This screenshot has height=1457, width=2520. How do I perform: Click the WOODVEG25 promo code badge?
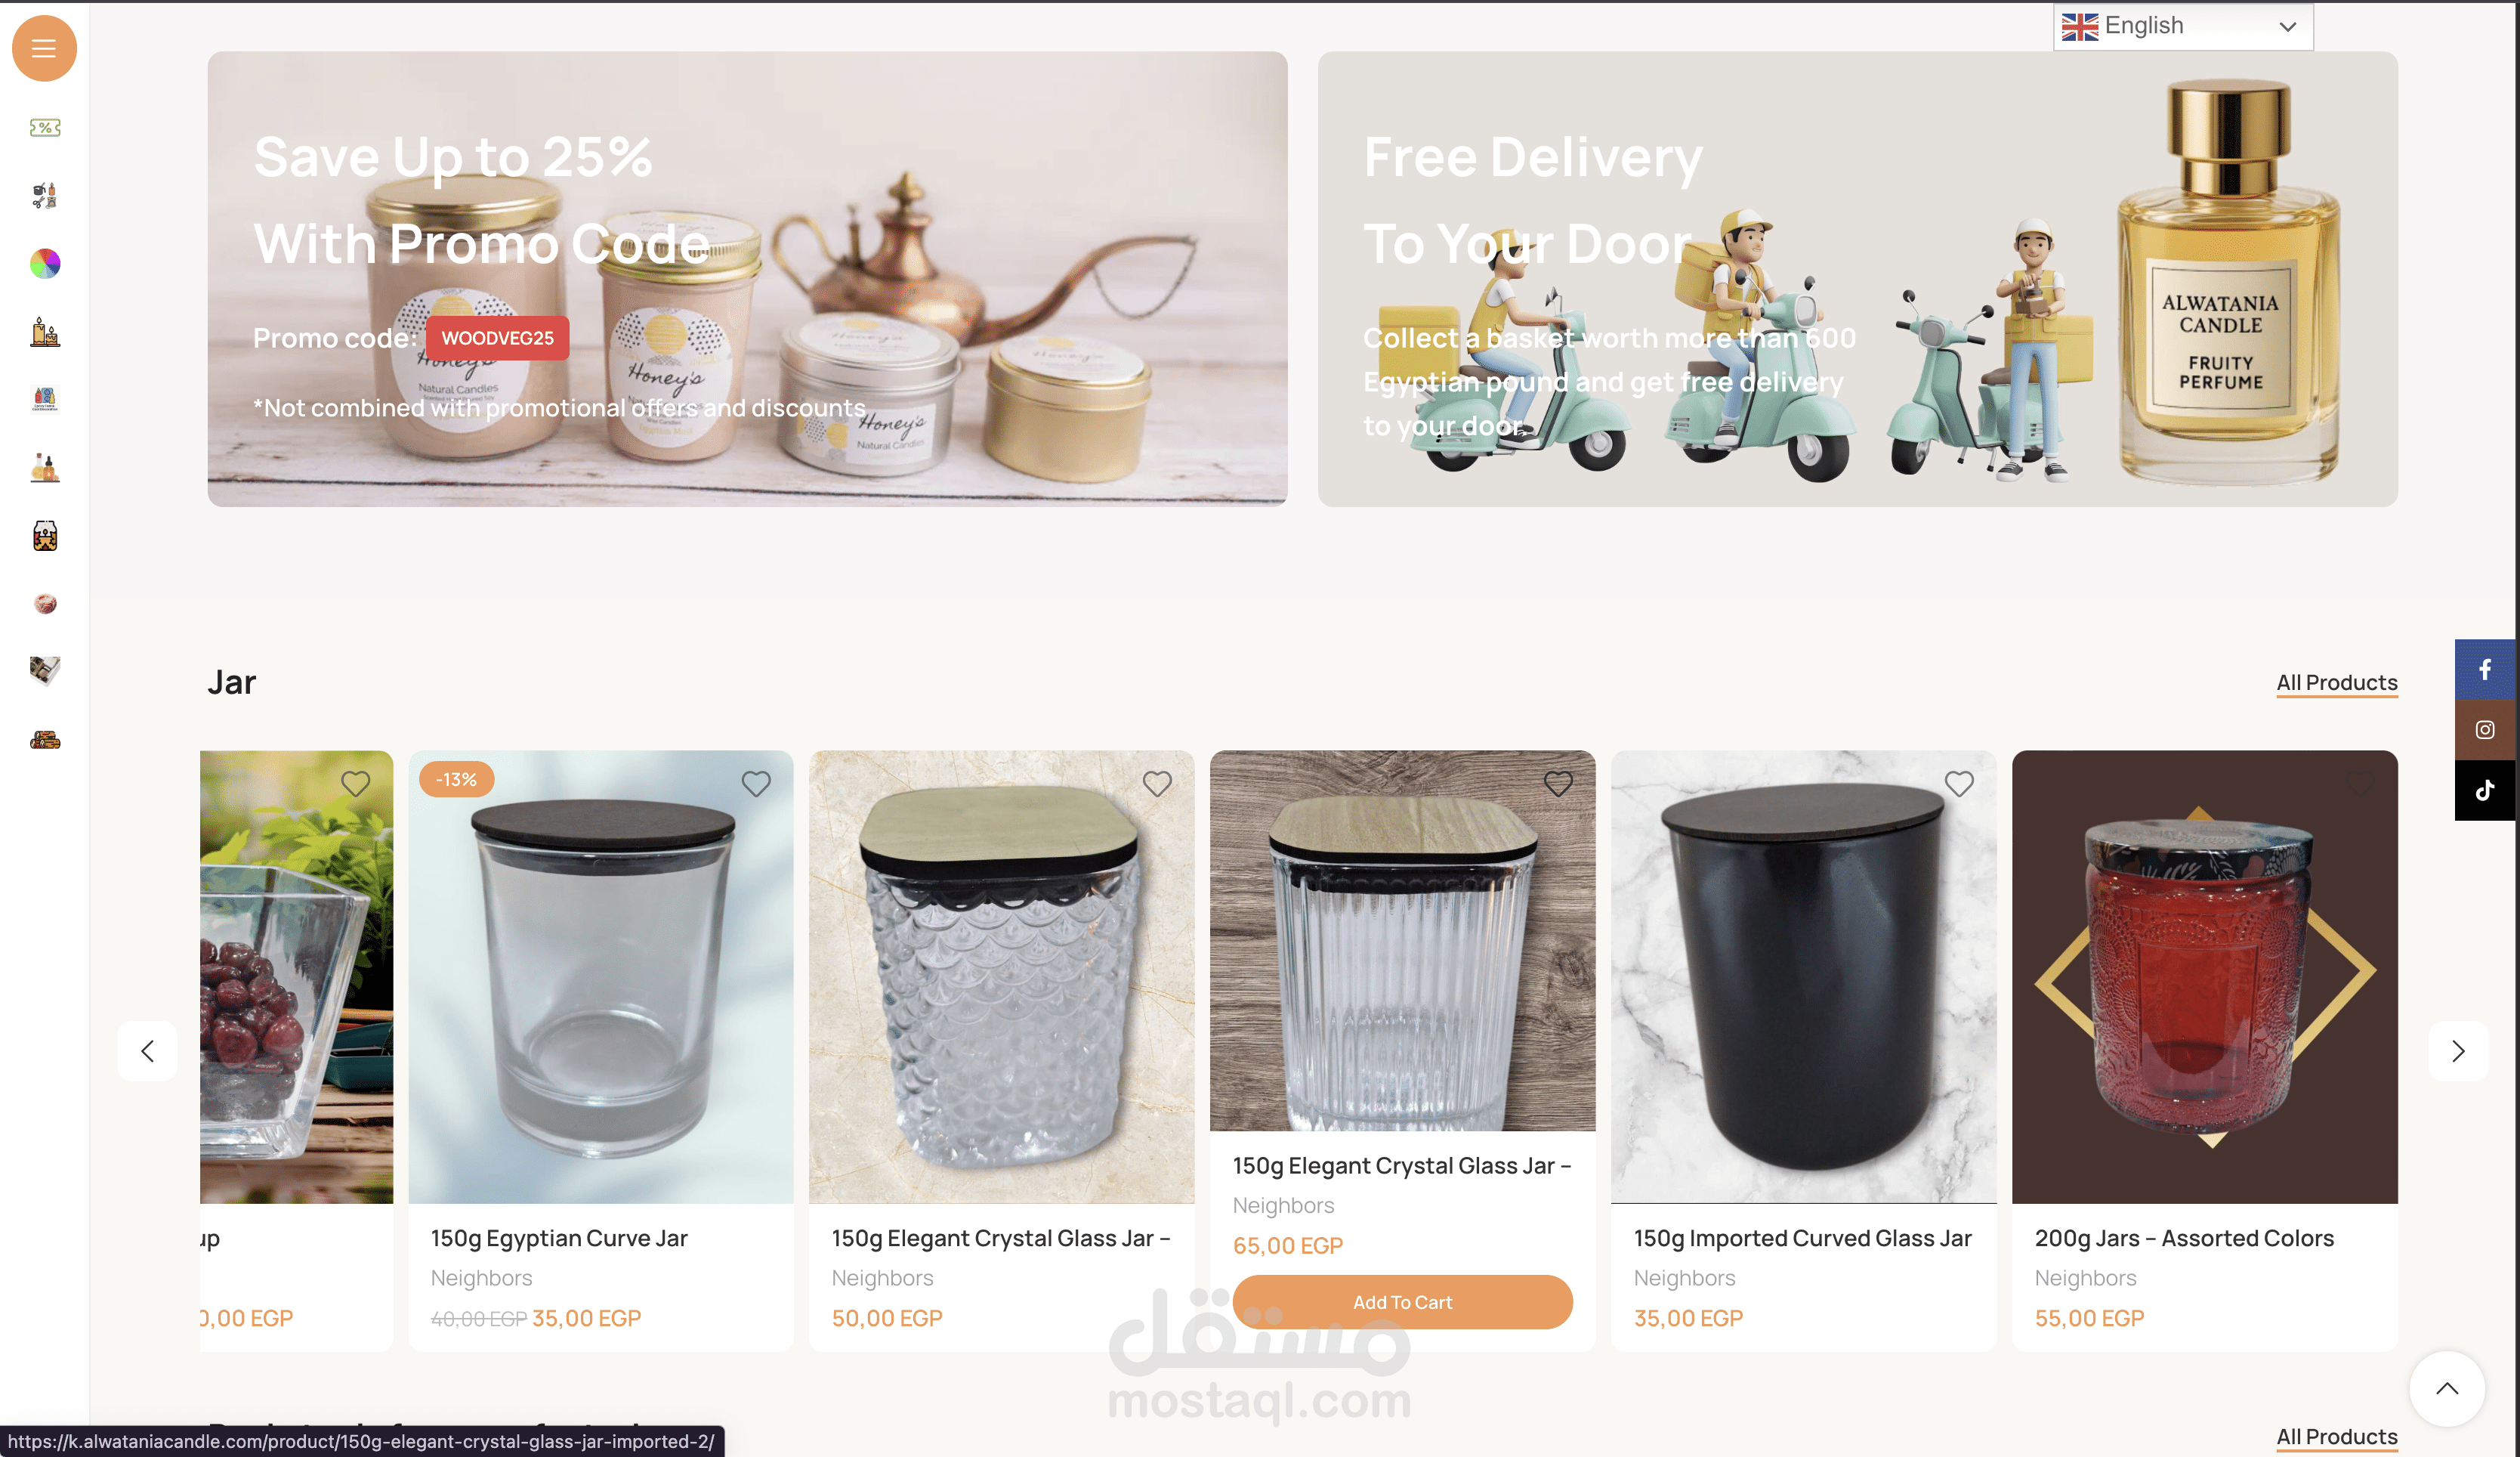497,339
